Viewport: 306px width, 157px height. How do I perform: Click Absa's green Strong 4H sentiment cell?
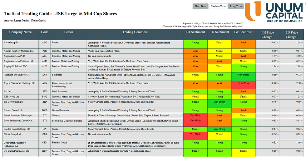click(x=195, y=44)
